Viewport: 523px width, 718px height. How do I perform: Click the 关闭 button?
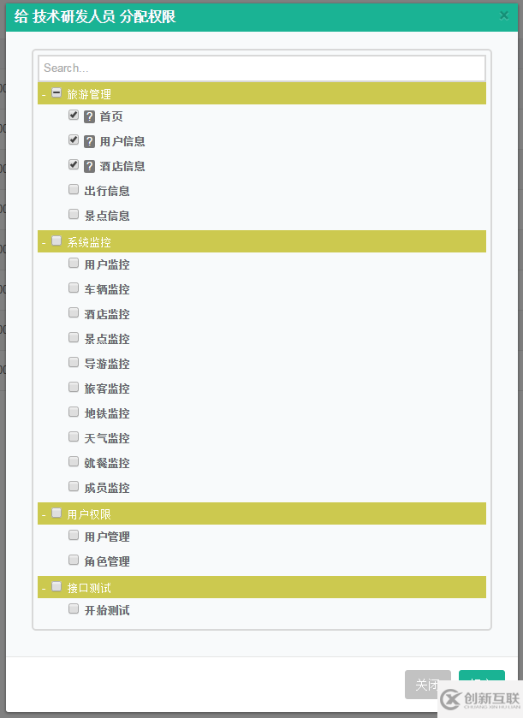(427, 685)
